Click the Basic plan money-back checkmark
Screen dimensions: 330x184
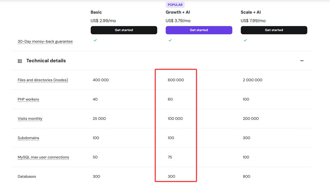tap(95, 40)
